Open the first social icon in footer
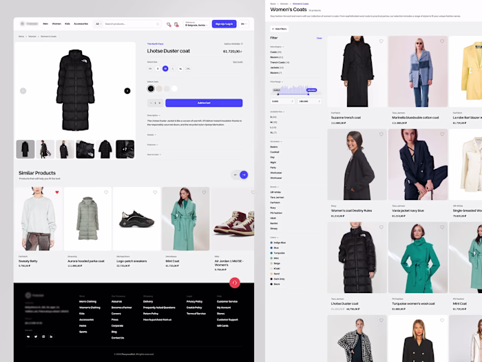 pyautogui.click(x=28, y=336)
